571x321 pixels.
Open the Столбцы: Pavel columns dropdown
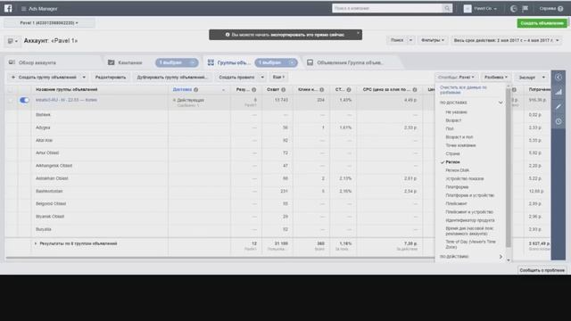[456, 78]
